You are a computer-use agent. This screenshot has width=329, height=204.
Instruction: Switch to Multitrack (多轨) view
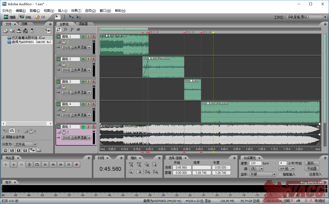pyautogui.click(x=25, y=17)
